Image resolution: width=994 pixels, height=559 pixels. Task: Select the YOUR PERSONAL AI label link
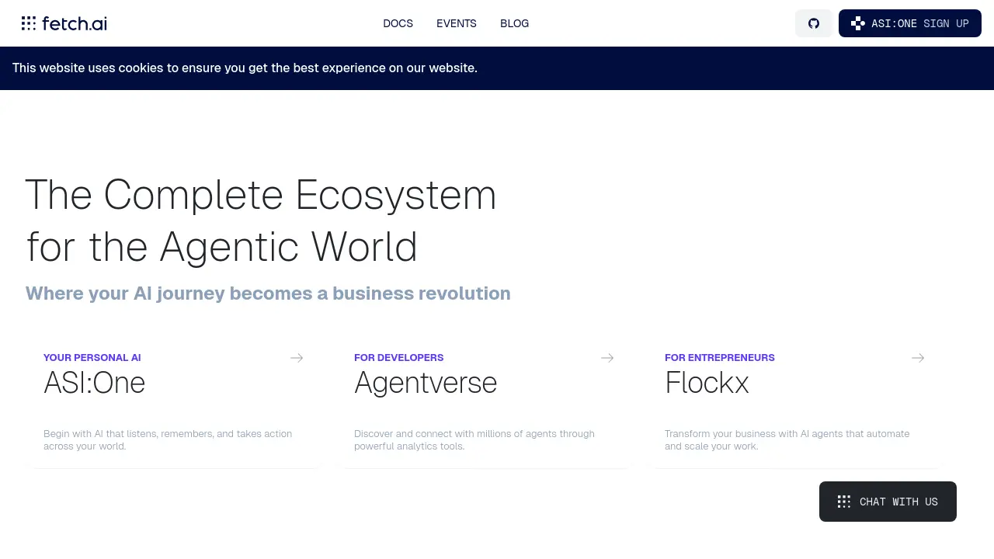click(92, 358)
